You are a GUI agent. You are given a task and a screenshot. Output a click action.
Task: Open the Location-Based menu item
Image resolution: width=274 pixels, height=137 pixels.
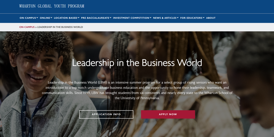[65, 18]
